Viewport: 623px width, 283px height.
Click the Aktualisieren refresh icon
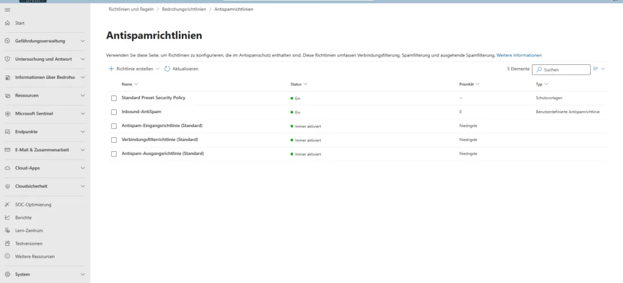pos(167,69)
